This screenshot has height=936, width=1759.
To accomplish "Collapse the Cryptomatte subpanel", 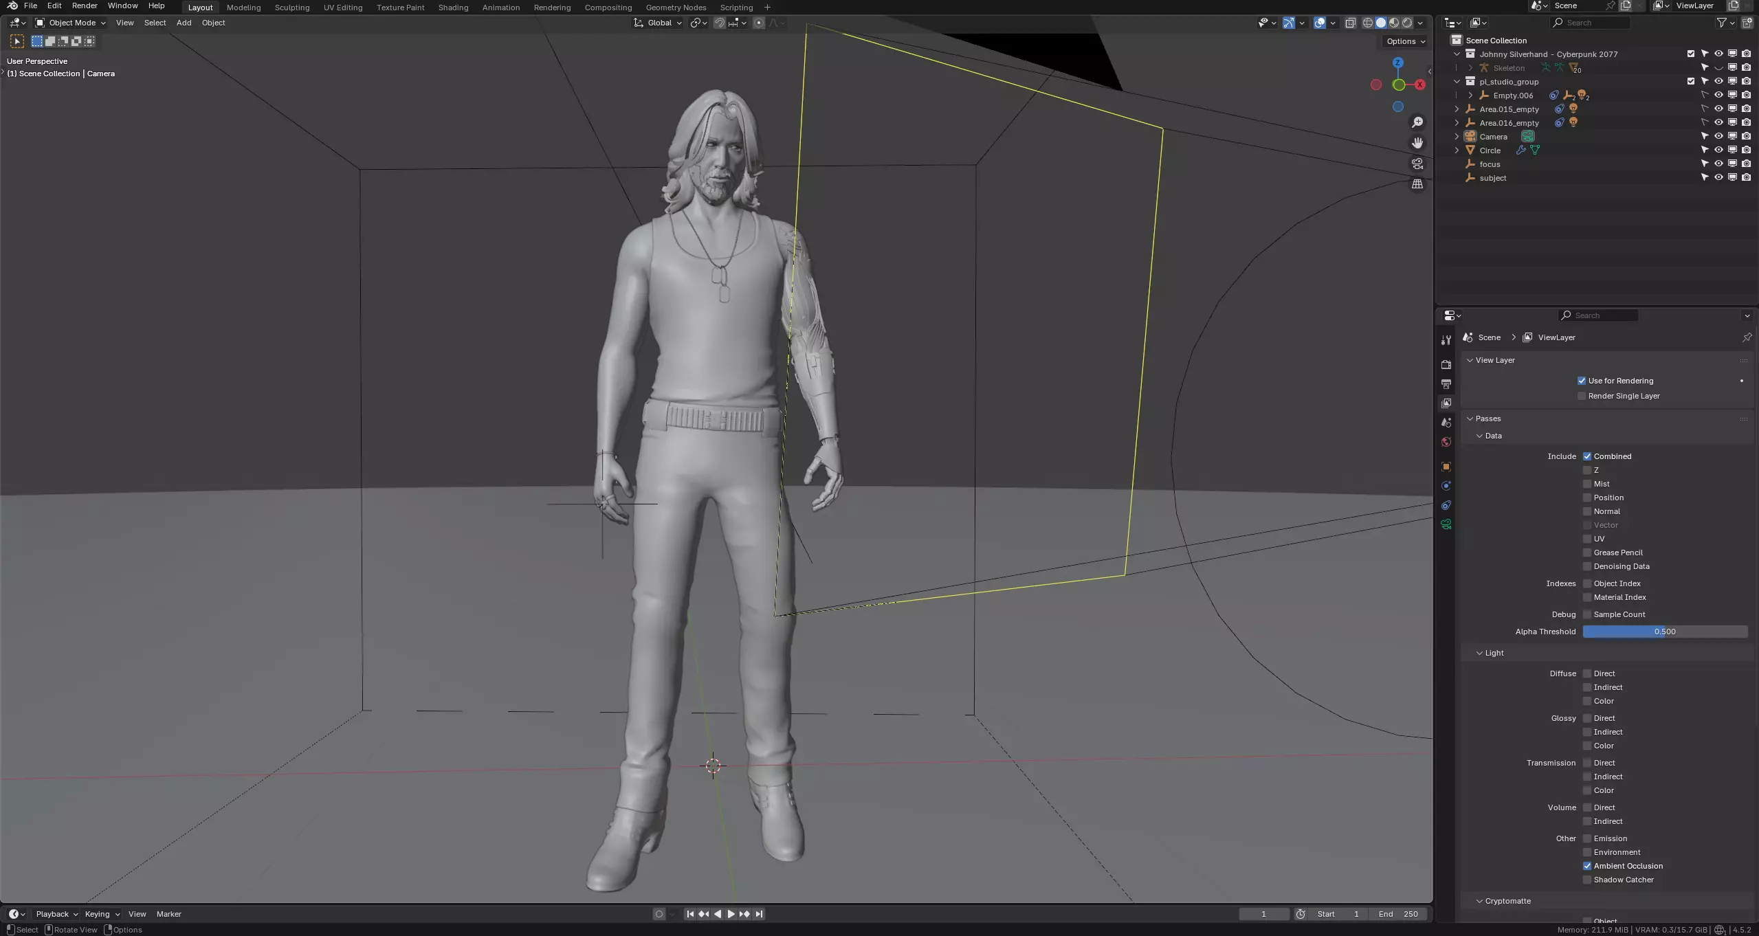I will (1479, 901).
